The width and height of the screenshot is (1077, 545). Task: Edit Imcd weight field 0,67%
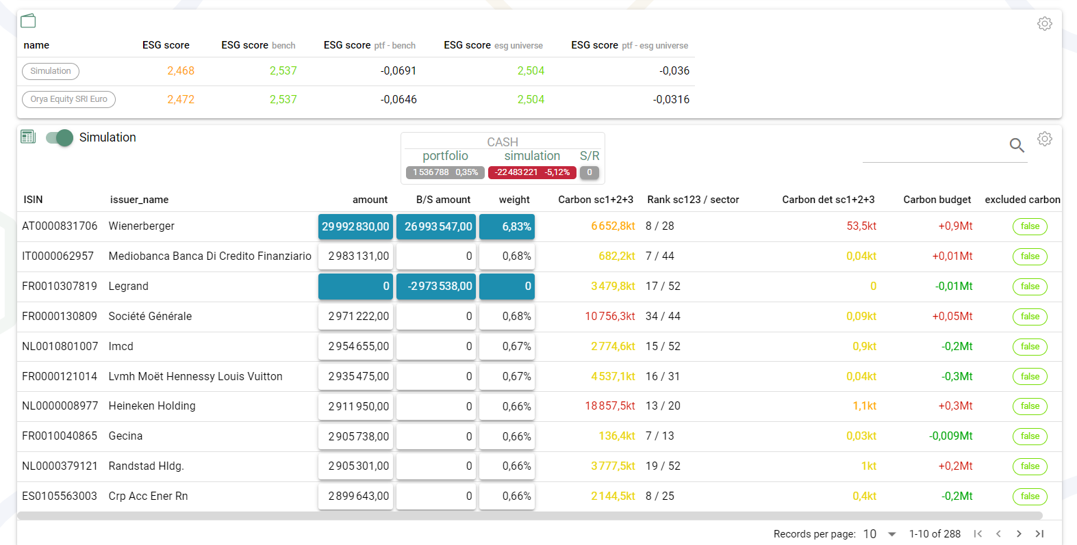point(507,347)
